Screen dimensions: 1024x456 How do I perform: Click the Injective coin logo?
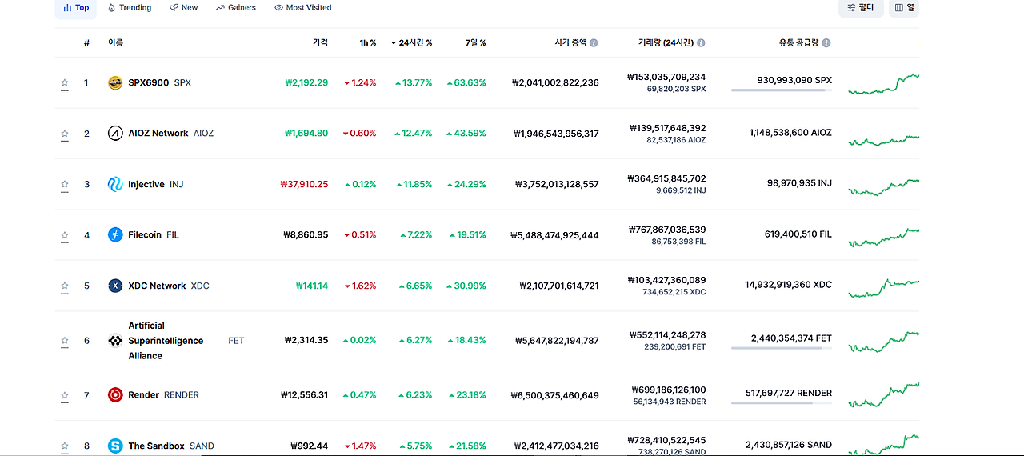tap(115, 184)
